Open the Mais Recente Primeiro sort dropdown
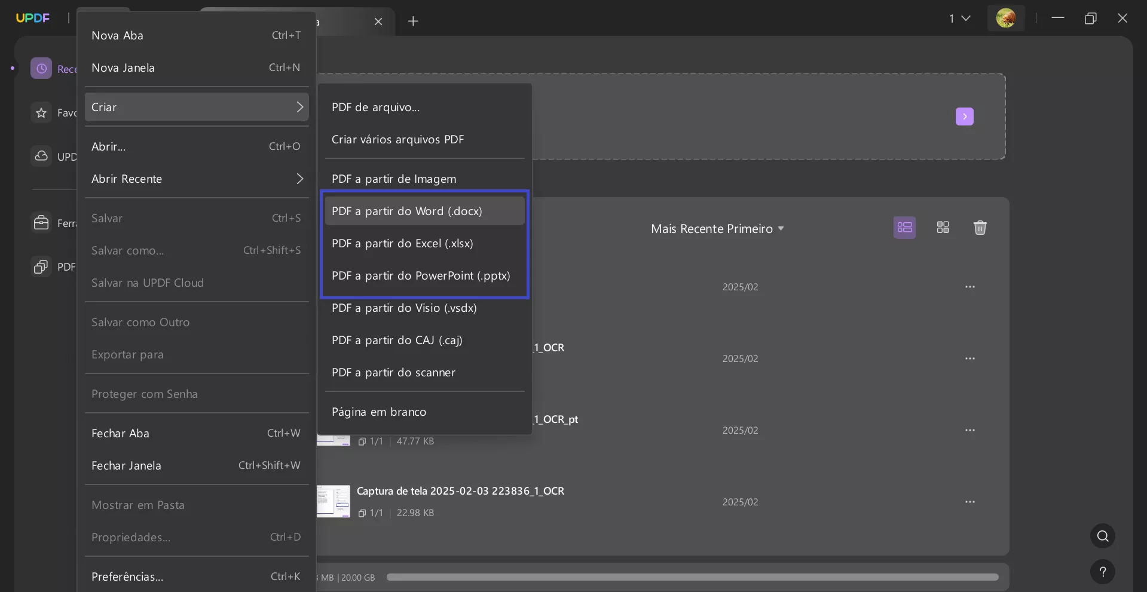The image size is (1147, 592). (x=717, y=229)
